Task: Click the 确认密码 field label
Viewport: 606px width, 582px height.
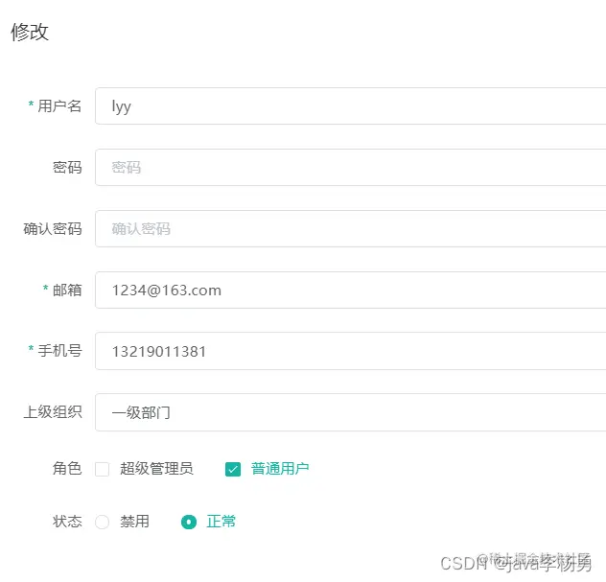Action: tap(53, 229)
